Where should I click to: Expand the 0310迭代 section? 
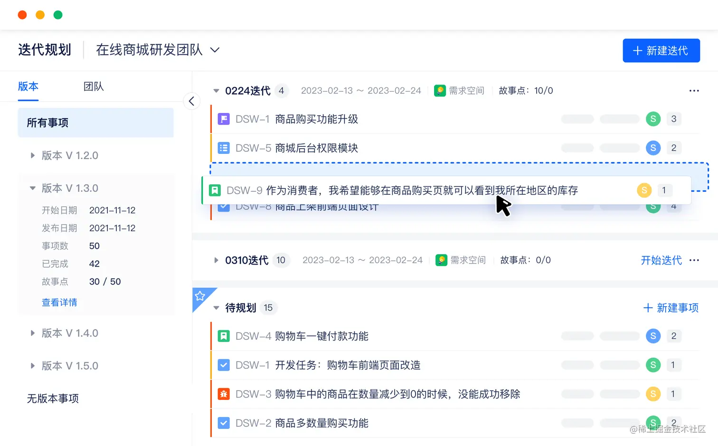(216, 260)
